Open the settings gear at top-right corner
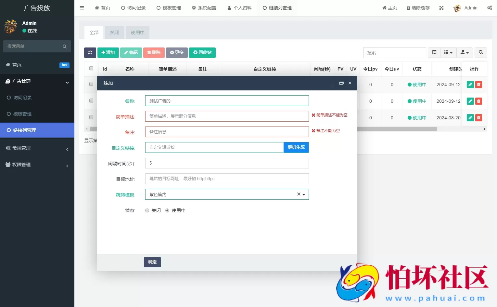This screenshot has height=307, width=497. 490,7
